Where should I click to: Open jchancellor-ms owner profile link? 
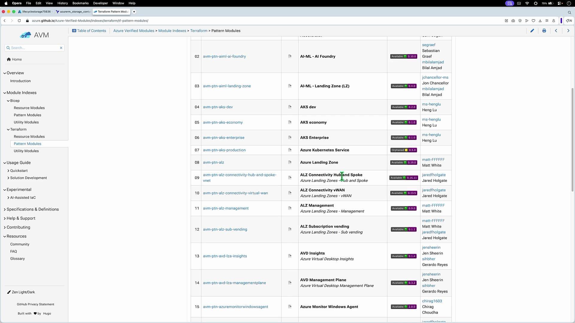click(435, 77)
